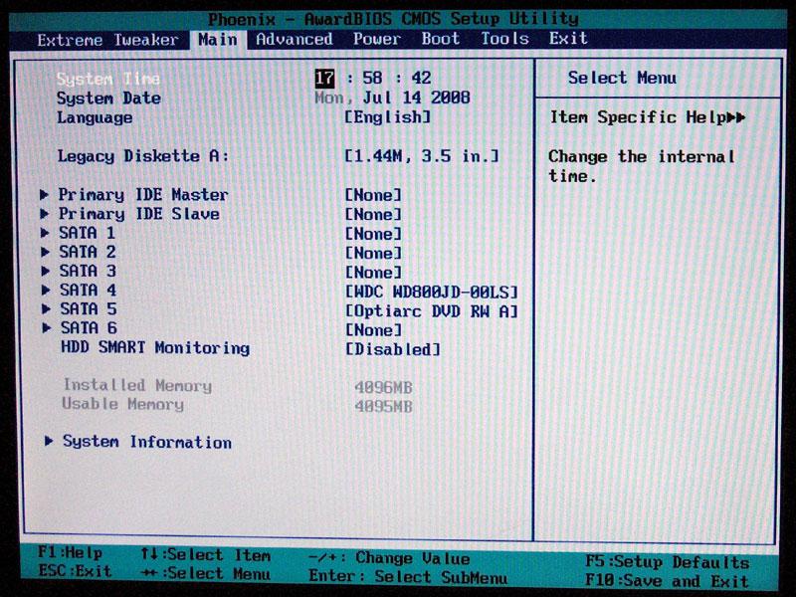This screenshot has width=796, height=597.
Task: Go to the Boot tab
Action: point(440,39)
